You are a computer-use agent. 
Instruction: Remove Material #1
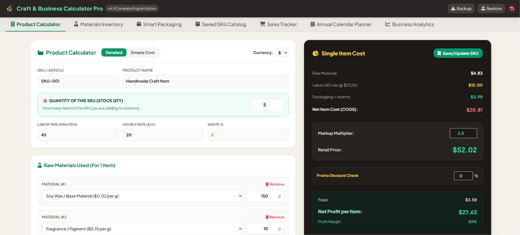click(275, 184)
